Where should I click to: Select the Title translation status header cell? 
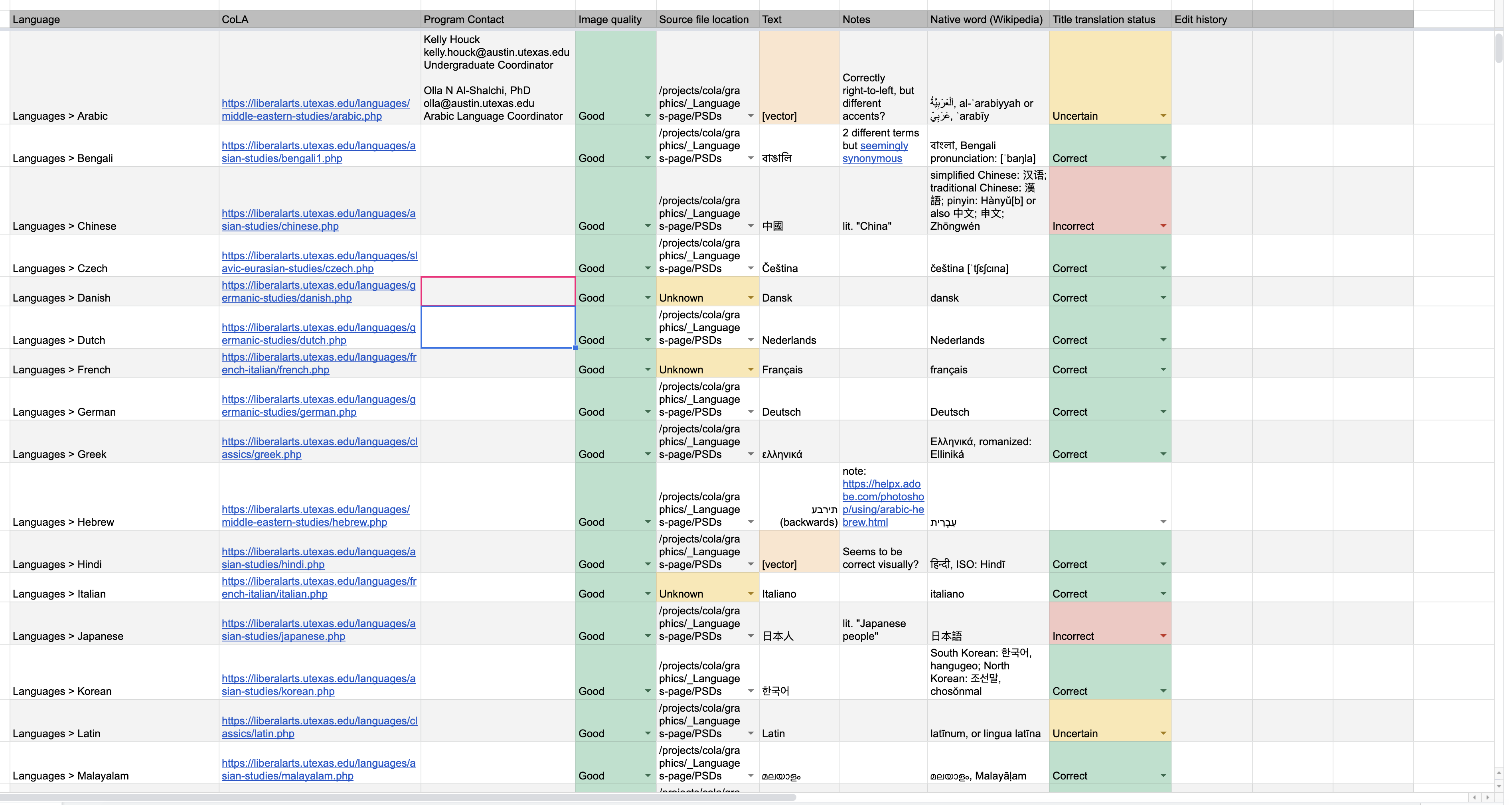(x=1111, y=19)
